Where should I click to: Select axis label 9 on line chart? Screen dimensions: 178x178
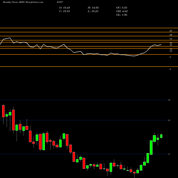point(170,57)
